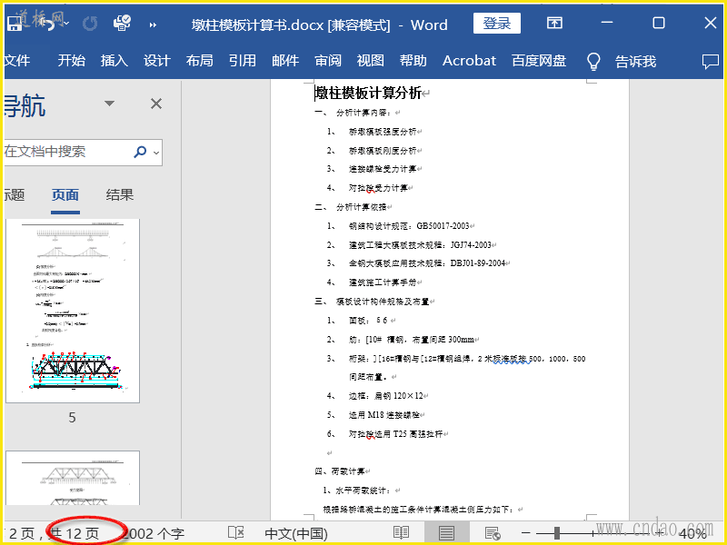Click the line 选用 M18 连接螺栓
The height and width of the screenshot is (545, 727).
coord(384,415)
